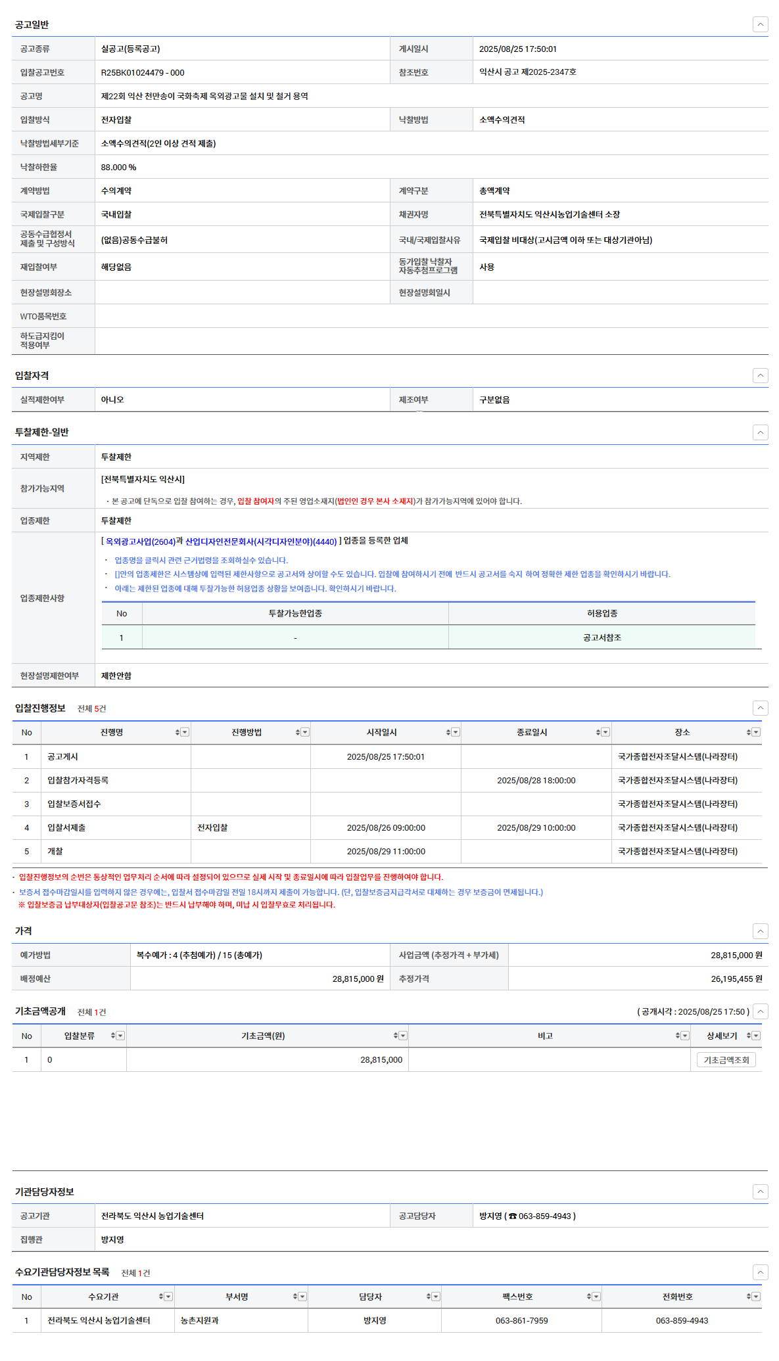Select bid number R25BK01024479 - 000

[143, 72]
